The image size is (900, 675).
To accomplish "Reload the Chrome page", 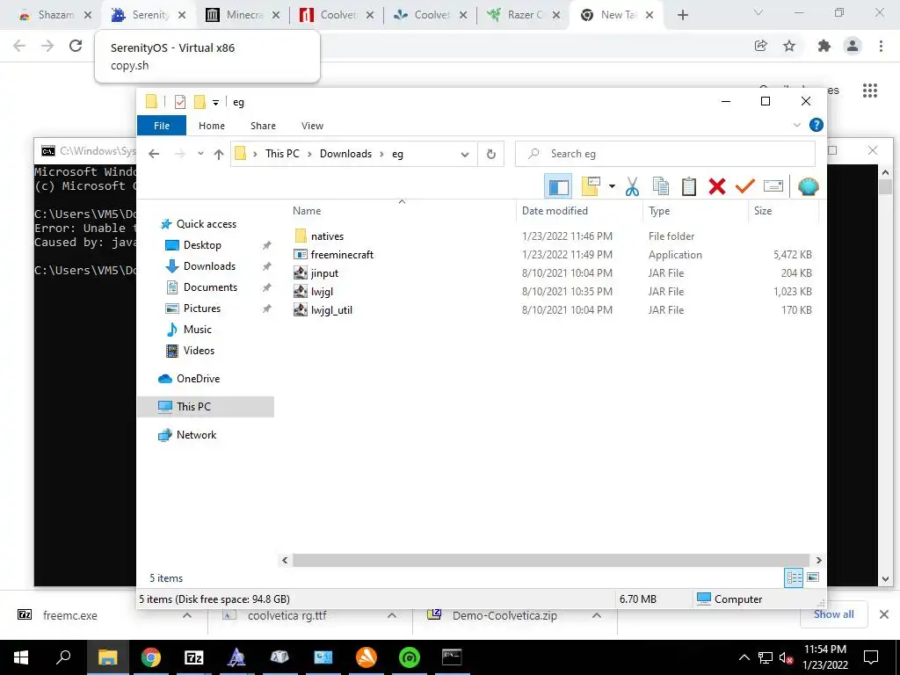I will [x=76, y=46].
